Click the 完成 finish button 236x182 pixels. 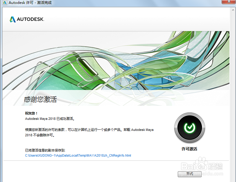[x=189, y=174]
